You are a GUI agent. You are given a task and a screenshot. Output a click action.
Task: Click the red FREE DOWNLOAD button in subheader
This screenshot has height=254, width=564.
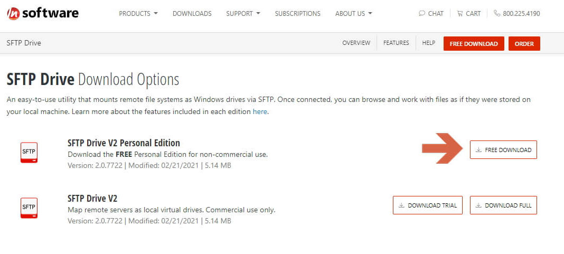[474, 43]
